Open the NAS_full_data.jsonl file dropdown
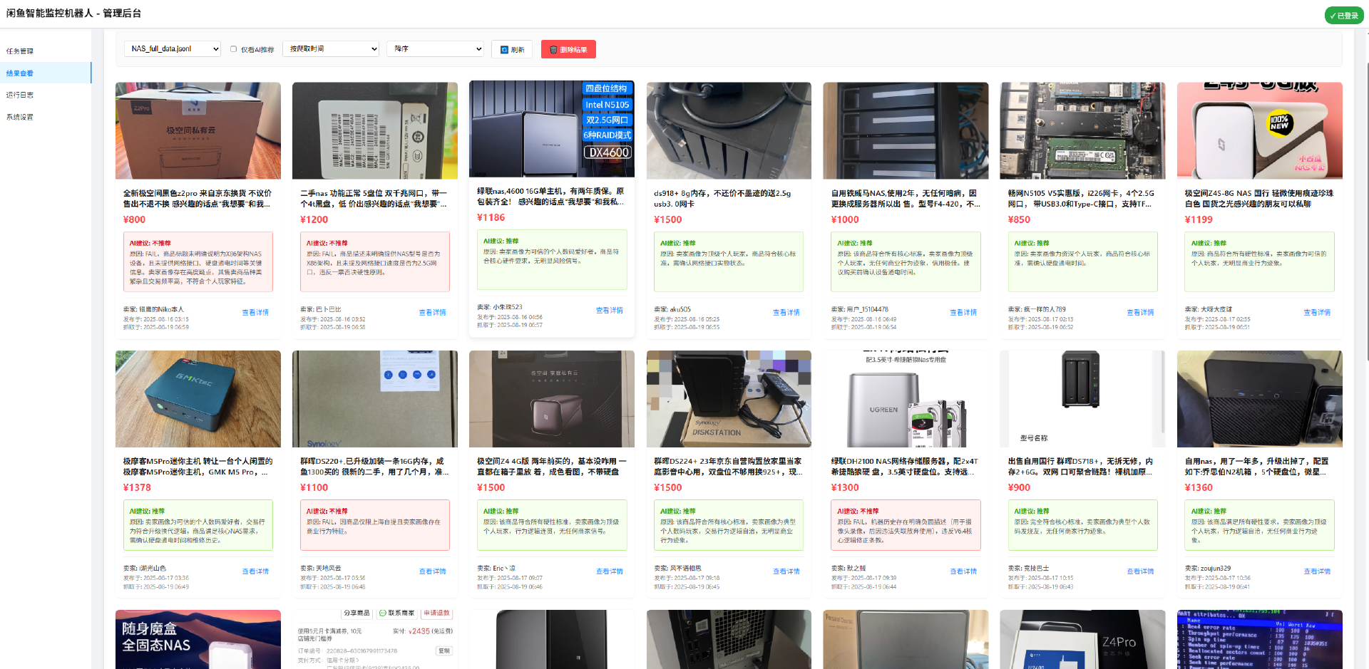The width and height of the screenshot is (1369, 669). tap(173, 48)
